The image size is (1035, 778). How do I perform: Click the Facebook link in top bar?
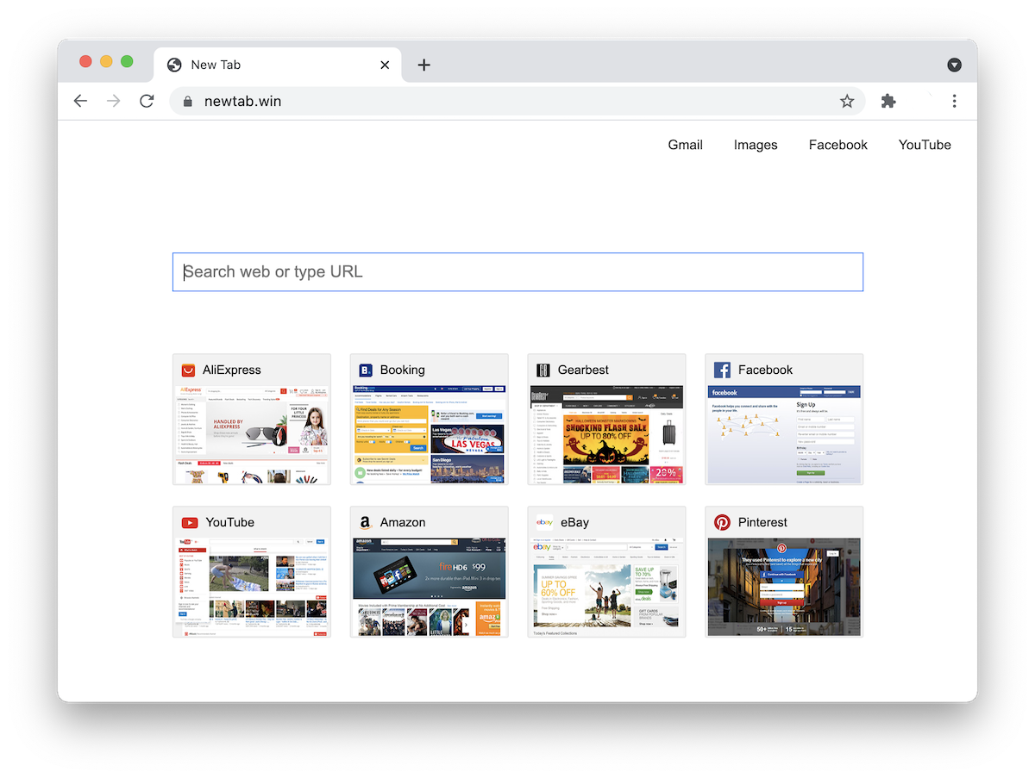837,145
